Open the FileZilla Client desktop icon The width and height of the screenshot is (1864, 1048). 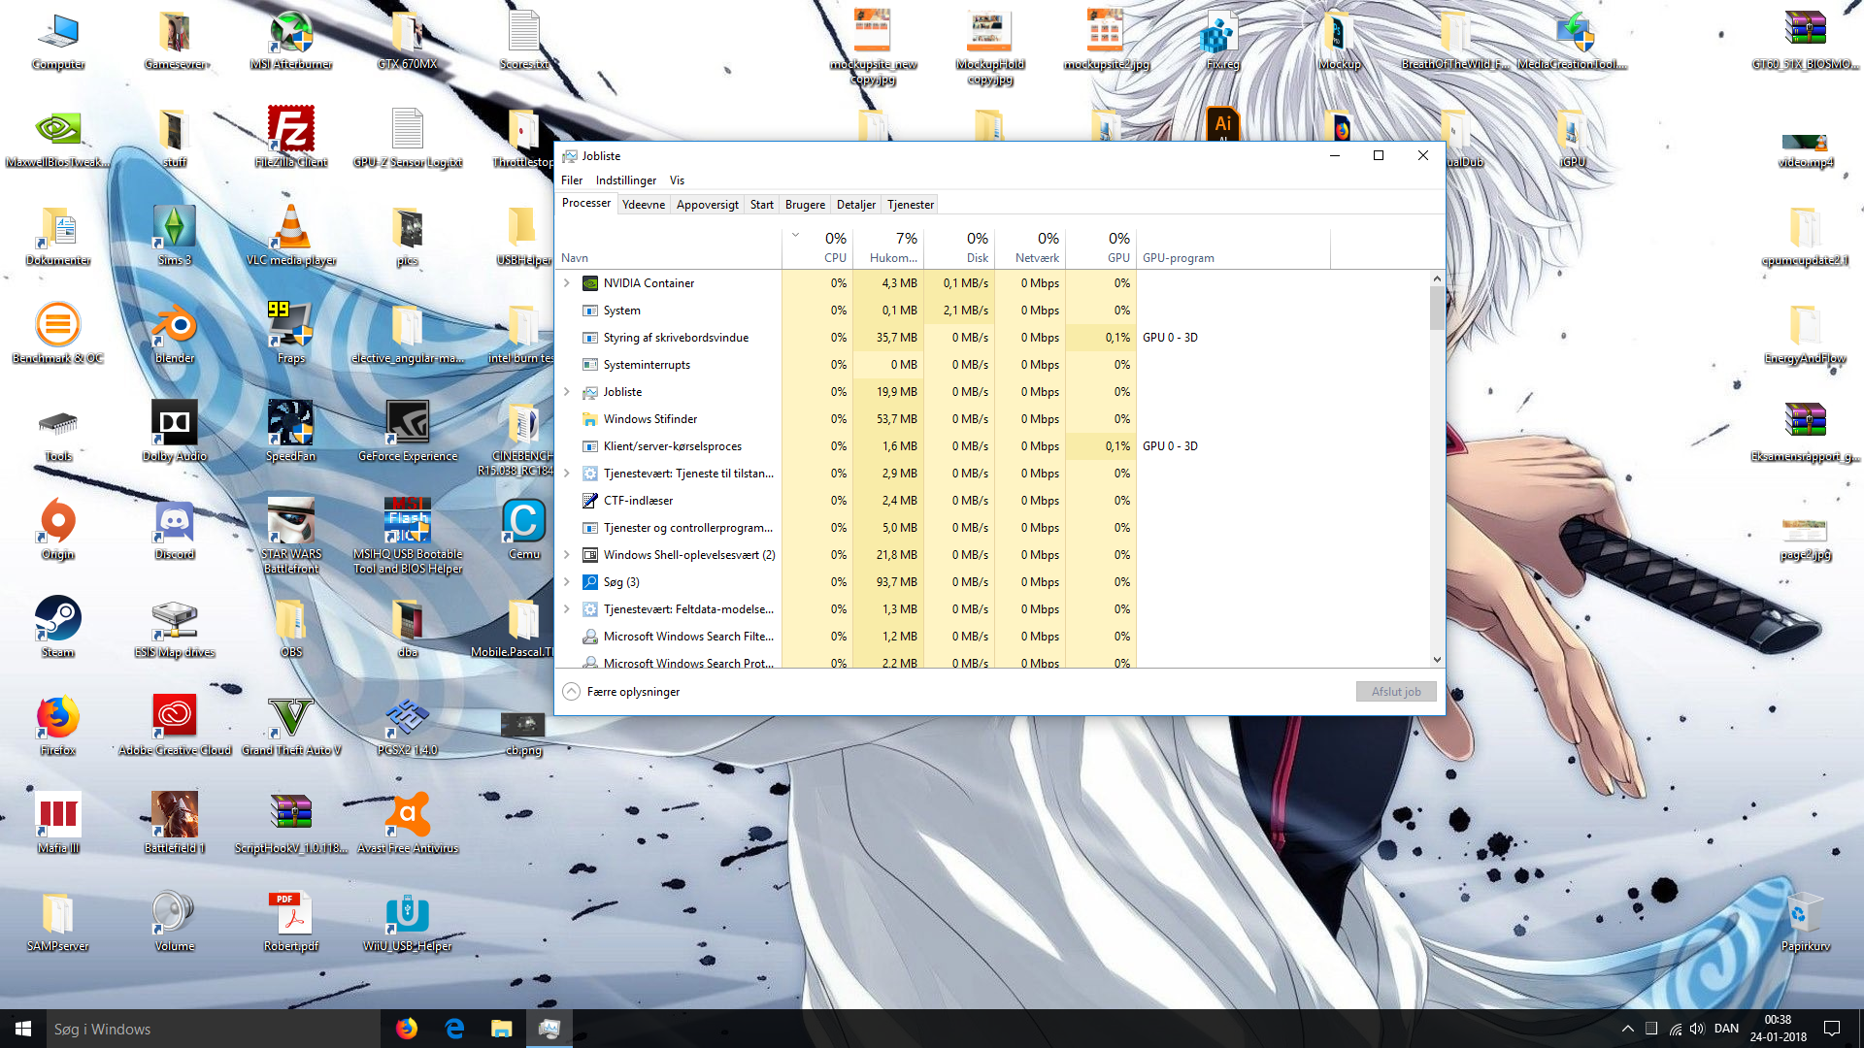coord(291,138)
